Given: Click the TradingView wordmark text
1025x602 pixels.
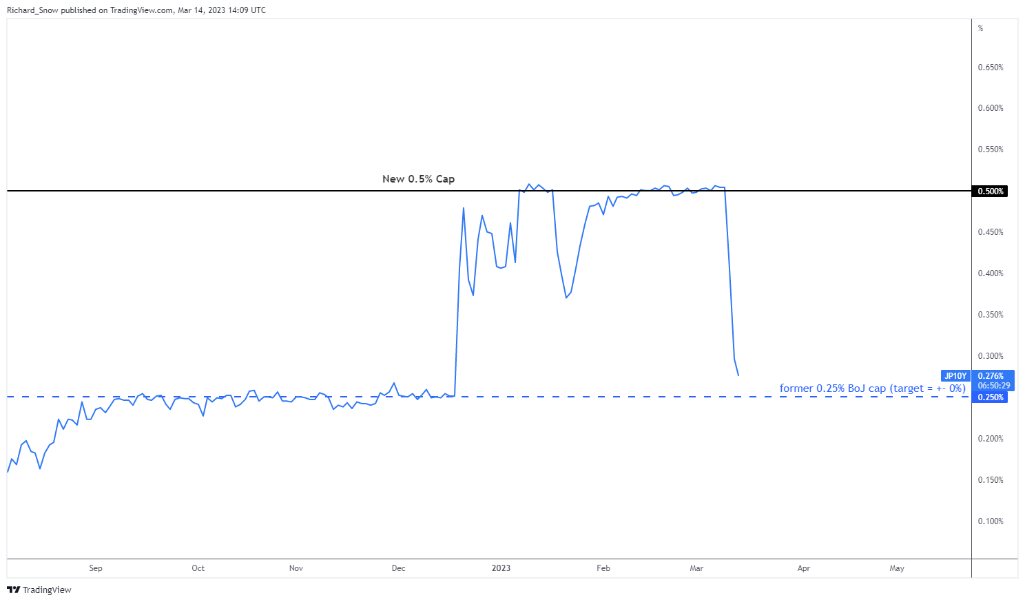Looking at the screenshot, I should pos(47,590).
